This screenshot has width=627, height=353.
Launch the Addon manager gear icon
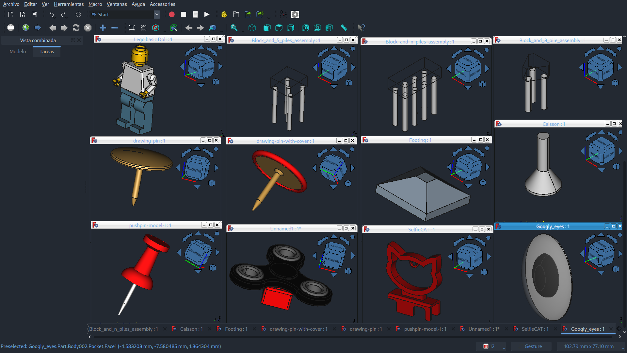[295, 14]
